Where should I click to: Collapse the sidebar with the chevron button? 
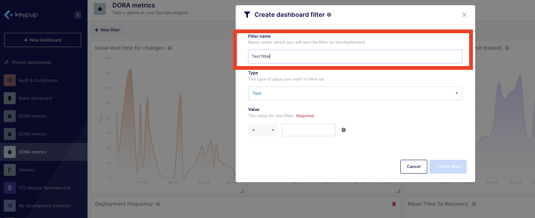coord(78,15)
